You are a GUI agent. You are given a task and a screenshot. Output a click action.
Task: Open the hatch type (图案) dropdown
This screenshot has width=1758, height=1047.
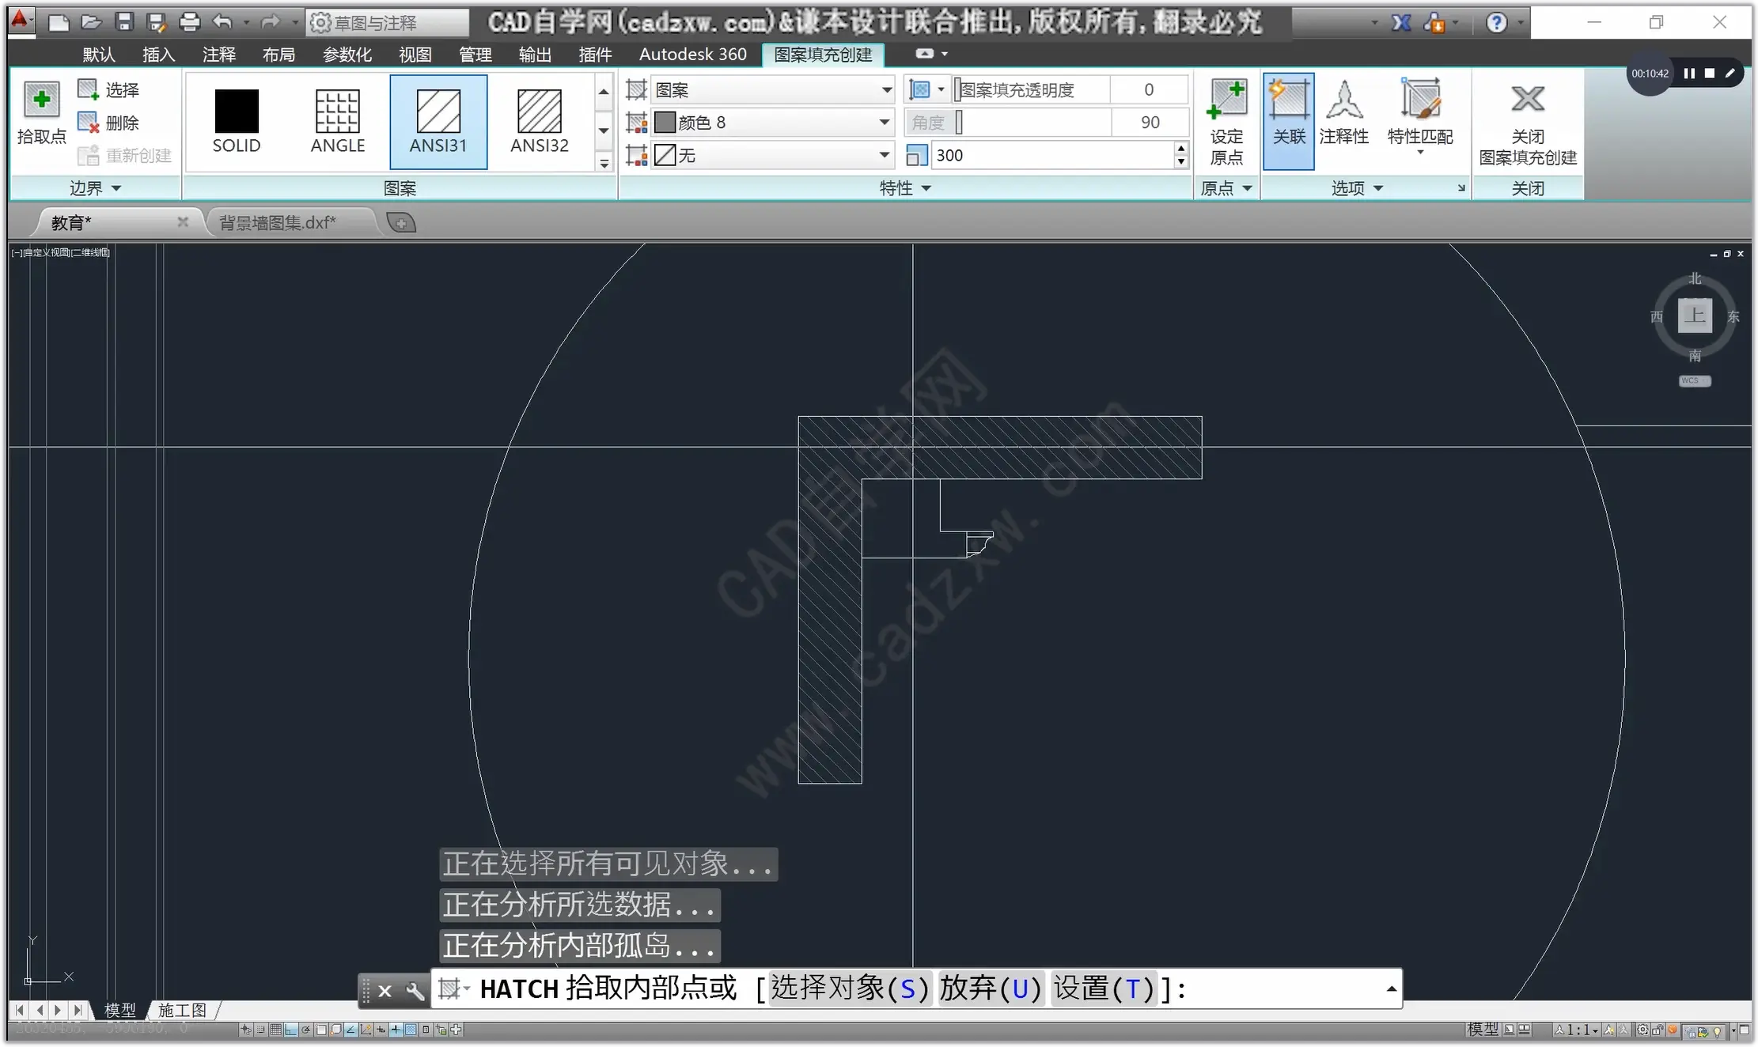[886, 90]
